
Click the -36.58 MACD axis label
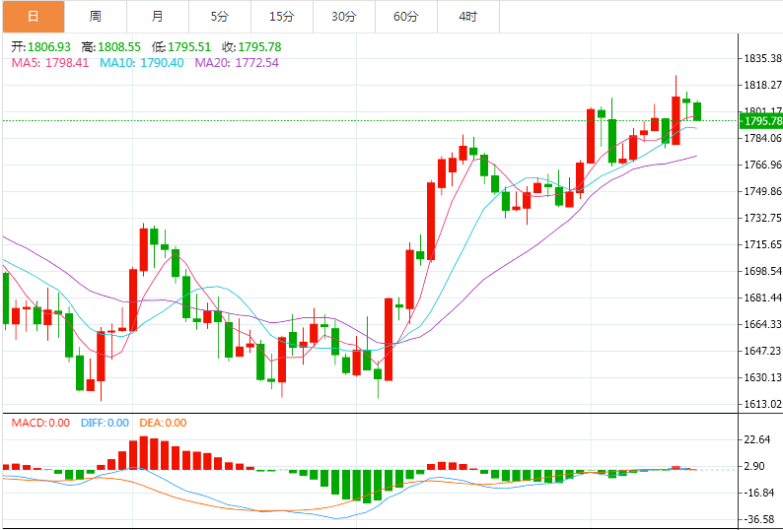pos(759,519)
